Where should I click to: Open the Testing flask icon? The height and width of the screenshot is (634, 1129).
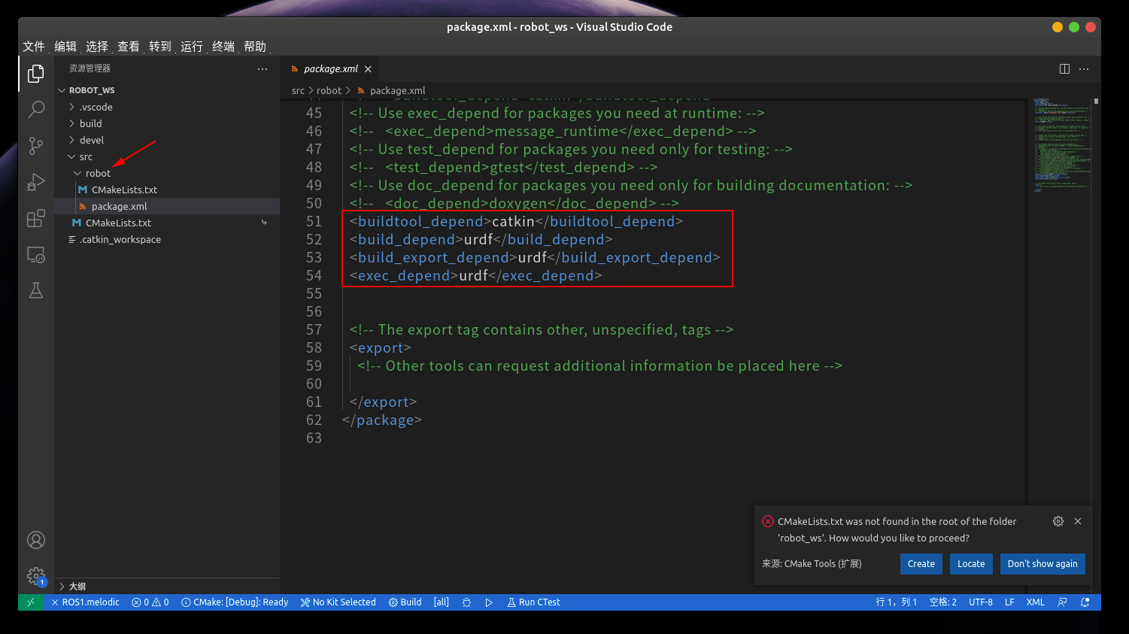pos(36,290)
